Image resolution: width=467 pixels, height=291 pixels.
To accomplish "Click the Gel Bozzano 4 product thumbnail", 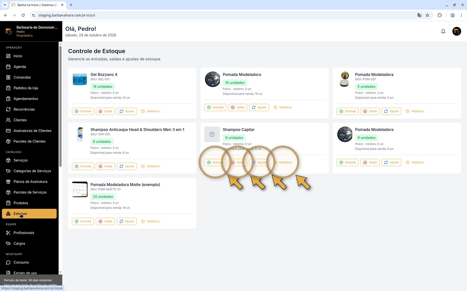I will pyautogui.click(x=80, y=79).
